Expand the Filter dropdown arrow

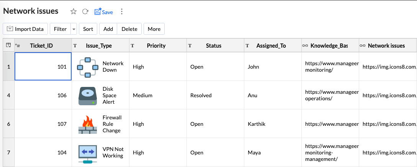point(74,29)
